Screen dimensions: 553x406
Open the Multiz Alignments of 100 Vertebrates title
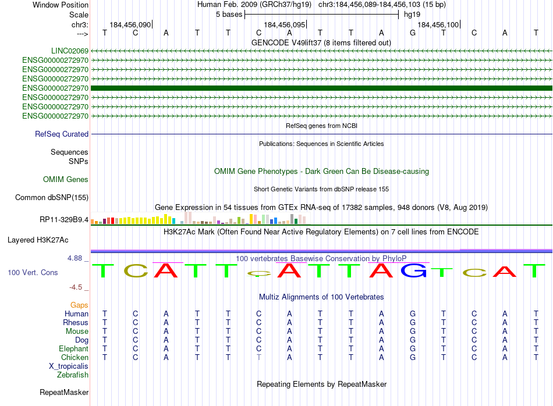tap(321, 297)
